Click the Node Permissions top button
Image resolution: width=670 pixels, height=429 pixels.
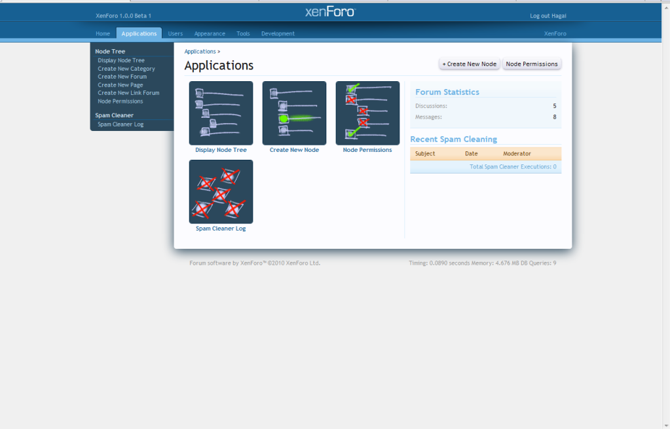[532, 64]
